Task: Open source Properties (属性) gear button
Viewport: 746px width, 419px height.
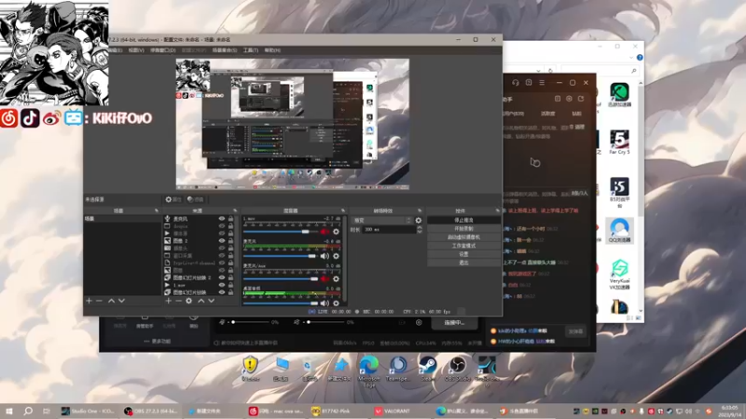Action: (x=173, y=199)
